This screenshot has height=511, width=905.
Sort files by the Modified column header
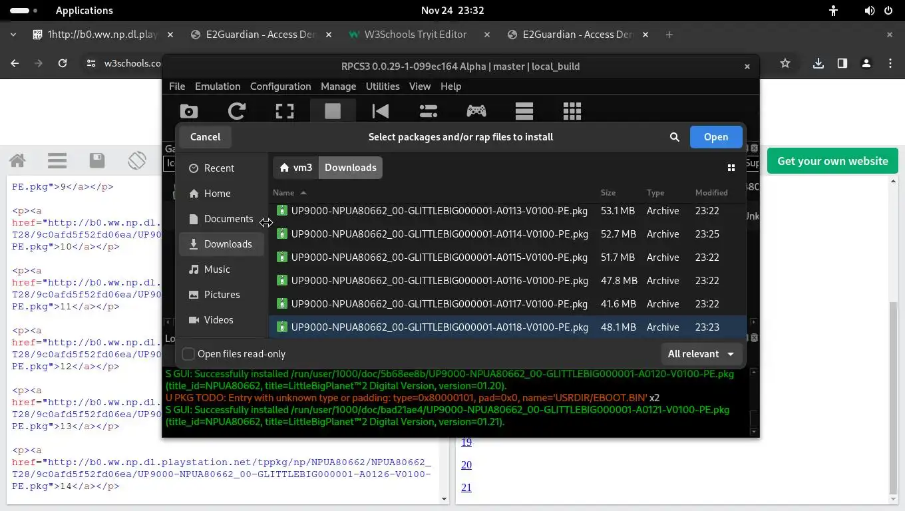[x=711, y=193]
